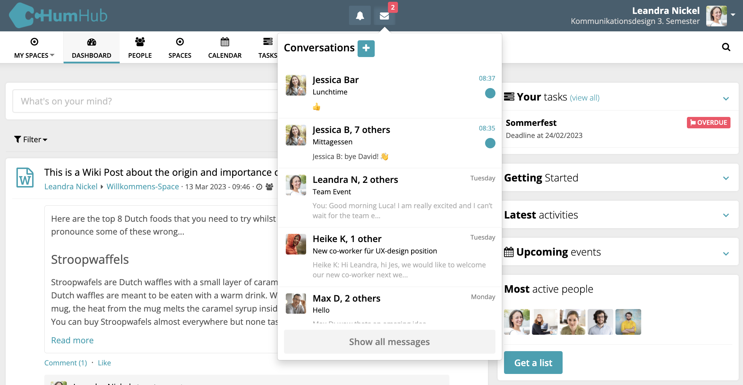Collapse the Your tasks panel
The height and width of the screenshot is (385, 743).
pos(726,98)
